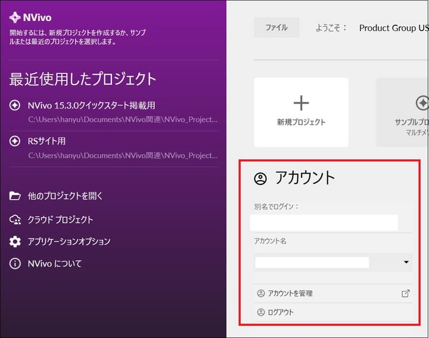
Task: Click the info icon for NVivo について
Action: (x=15, y=264)
